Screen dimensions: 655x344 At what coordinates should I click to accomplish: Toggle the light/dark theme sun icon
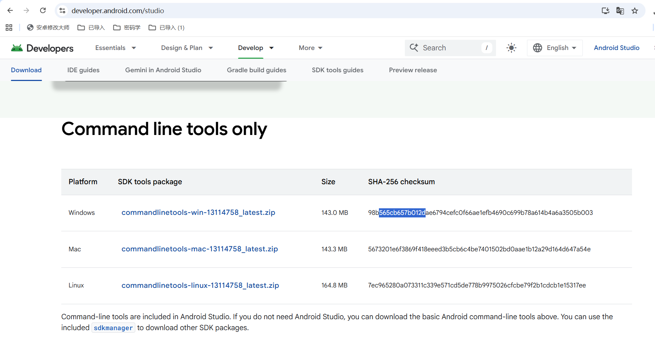point(512,48)
